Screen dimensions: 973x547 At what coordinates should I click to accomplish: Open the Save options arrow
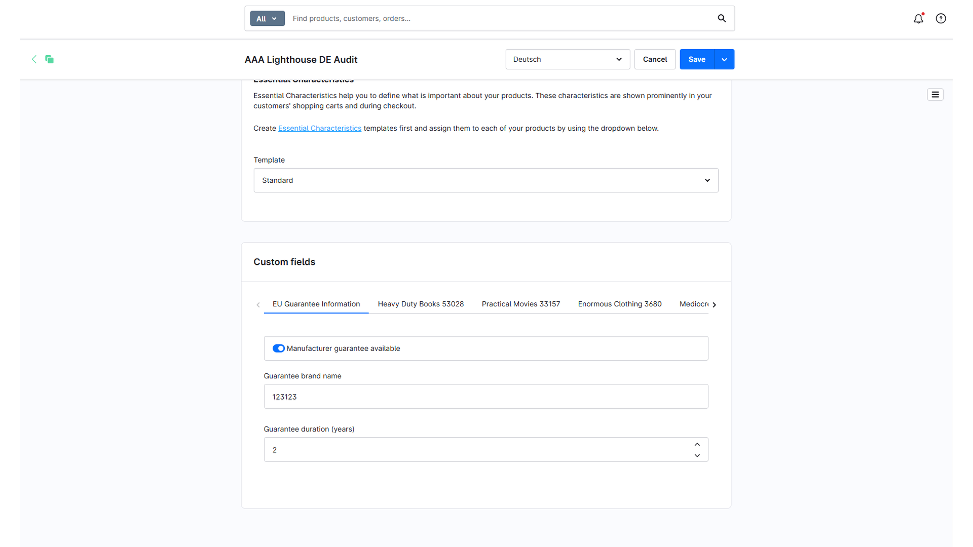click(724, 59)
